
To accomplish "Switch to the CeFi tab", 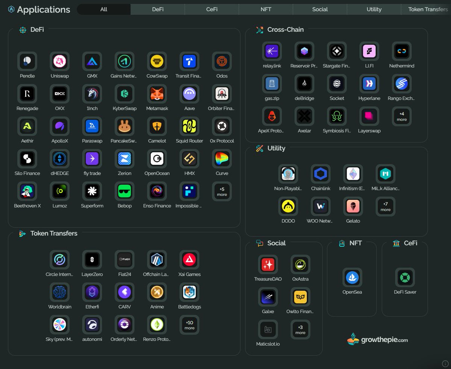I will coord(212,9).
